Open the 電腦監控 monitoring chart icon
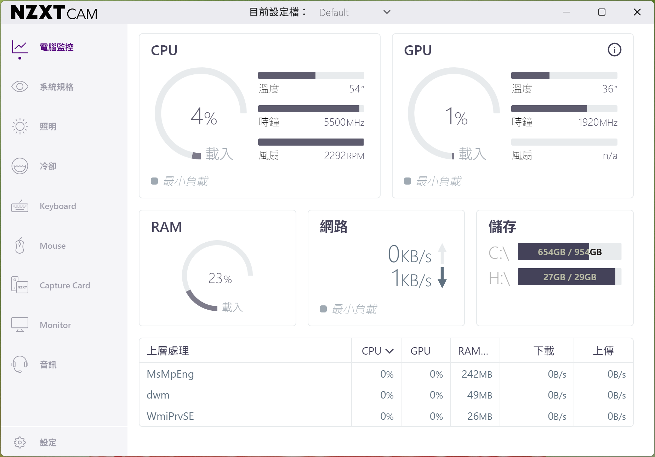 coord(20,47)
